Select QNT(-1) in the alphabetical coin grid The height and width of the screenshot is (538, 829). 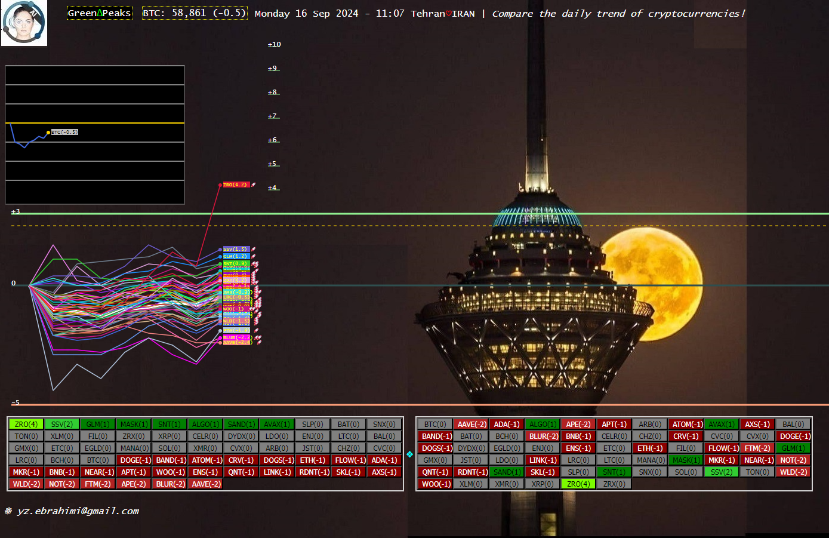[435, 472]
